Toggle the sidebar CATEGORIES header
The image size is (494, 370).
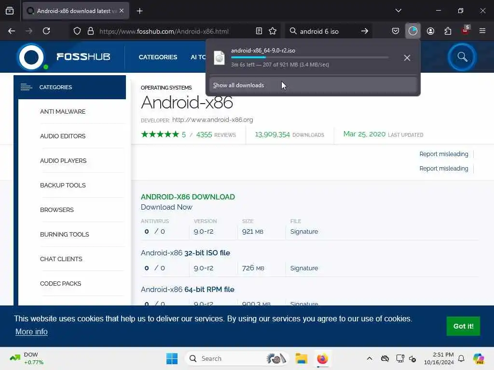tap(69, 87)
